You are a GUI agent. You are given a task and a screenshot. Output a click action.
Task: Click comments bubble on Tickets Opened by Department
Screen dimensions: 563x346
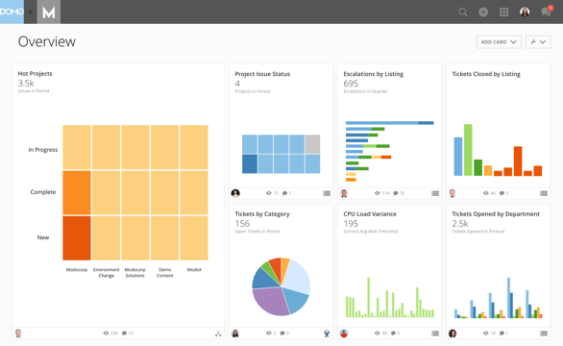tap(502, 334)
